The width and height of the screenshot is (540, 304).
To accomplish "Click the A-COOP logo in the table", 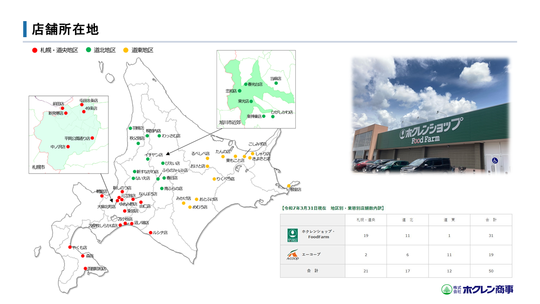I will (292, 255).
